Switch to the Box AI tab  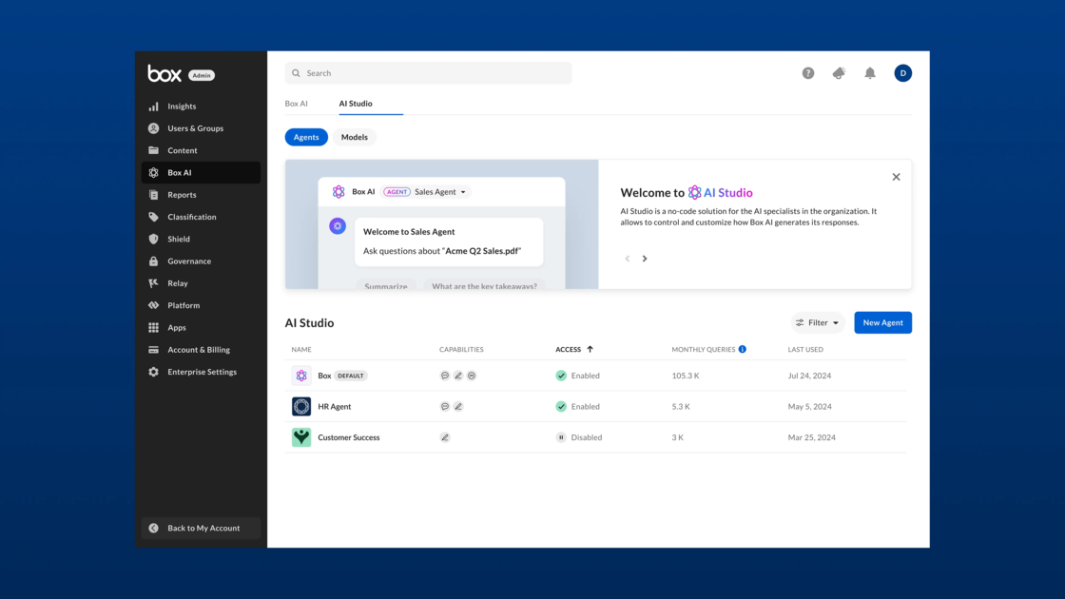[296, 104]
